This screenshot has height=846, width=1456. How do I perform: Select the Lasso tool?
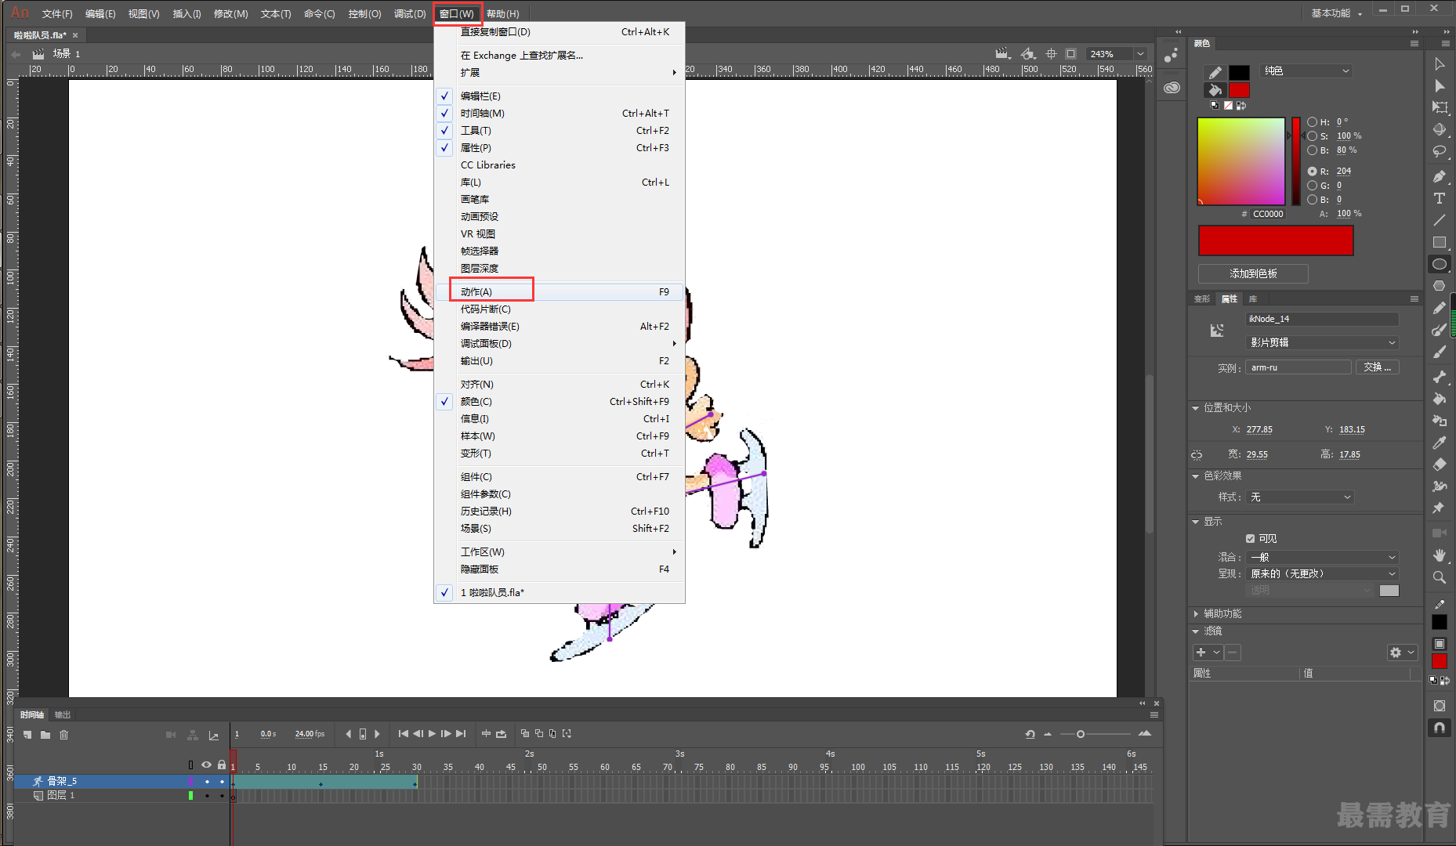1440,151
